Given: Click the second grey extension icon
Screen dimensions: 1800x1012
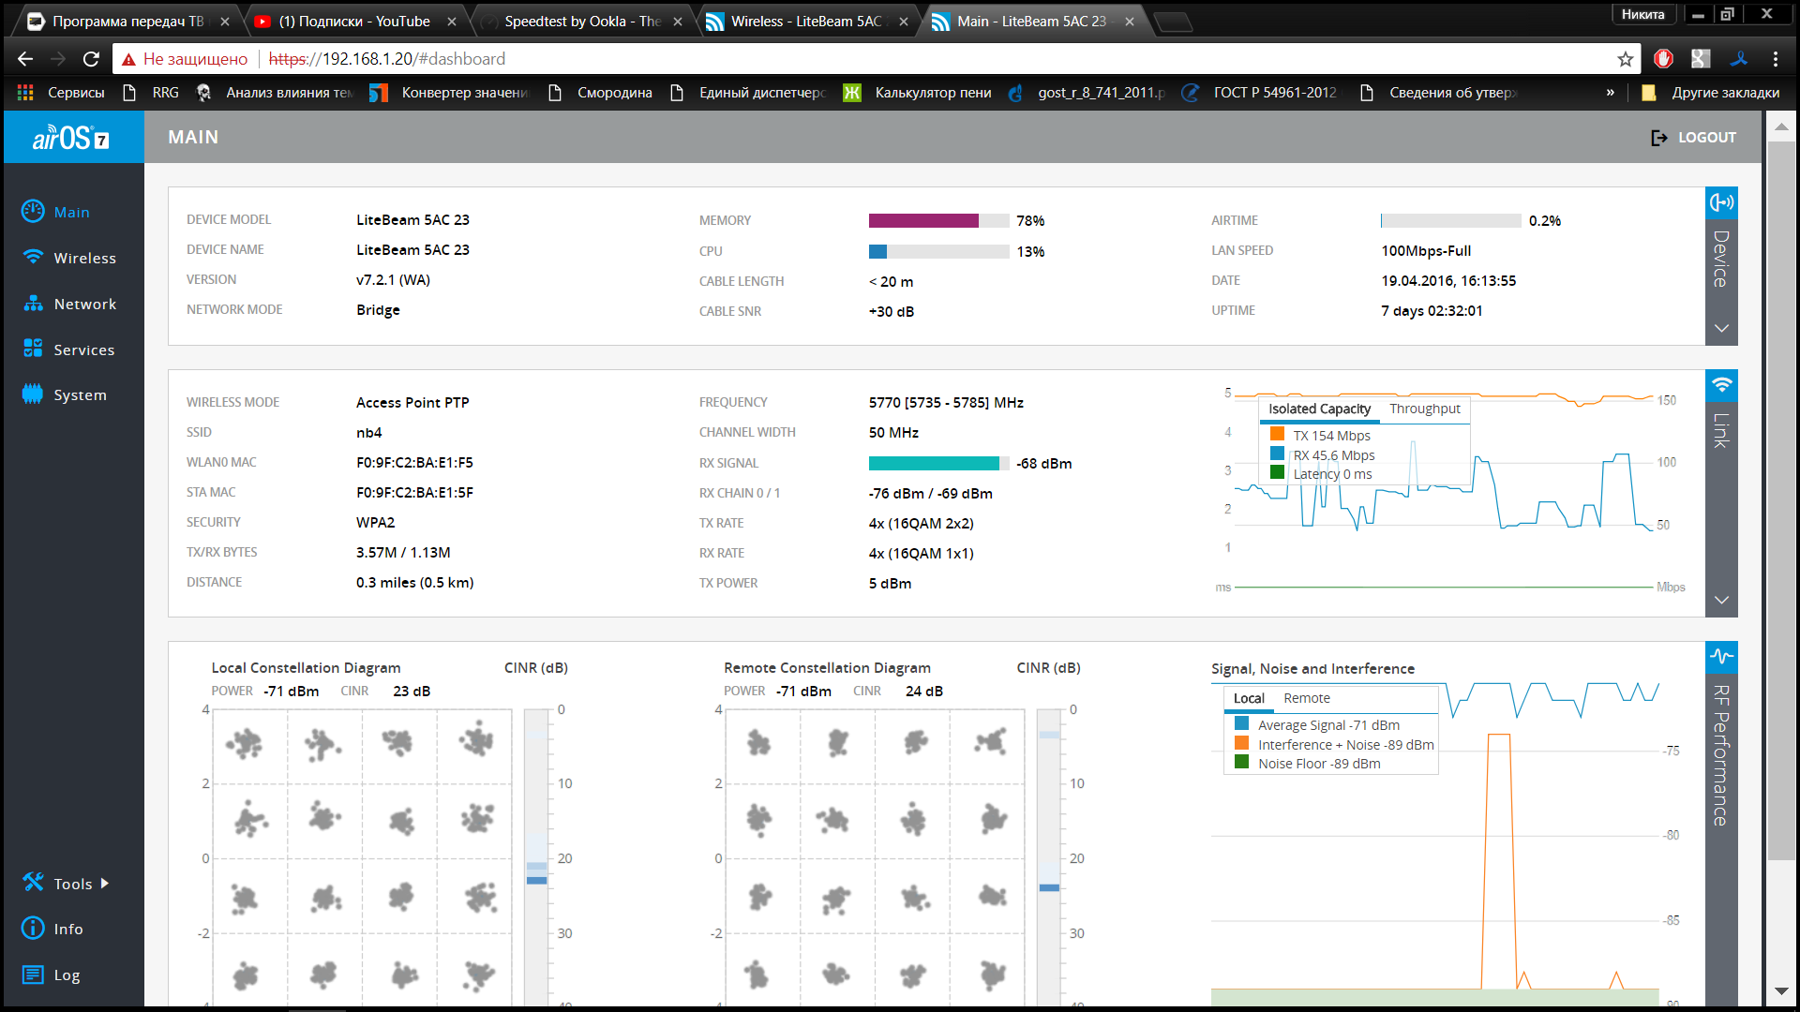Looking at the screenshot, I should pos(1701,58).
